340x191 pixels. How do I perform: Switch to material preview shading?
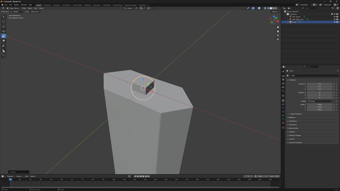click(x=274, y=8)
